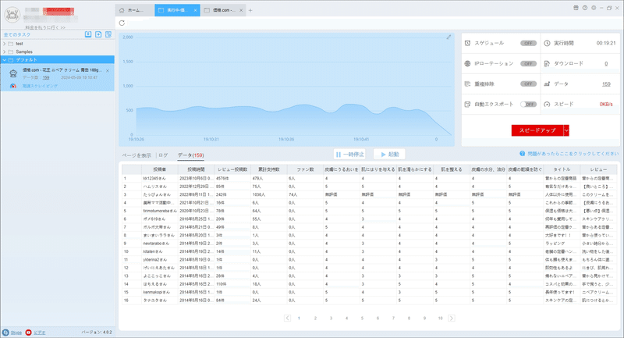Toggle the 自動エクスポート switch
Image resolution: width=624 pixels, height=338 pixels.
pyautogui.click(x=529, y=105)
